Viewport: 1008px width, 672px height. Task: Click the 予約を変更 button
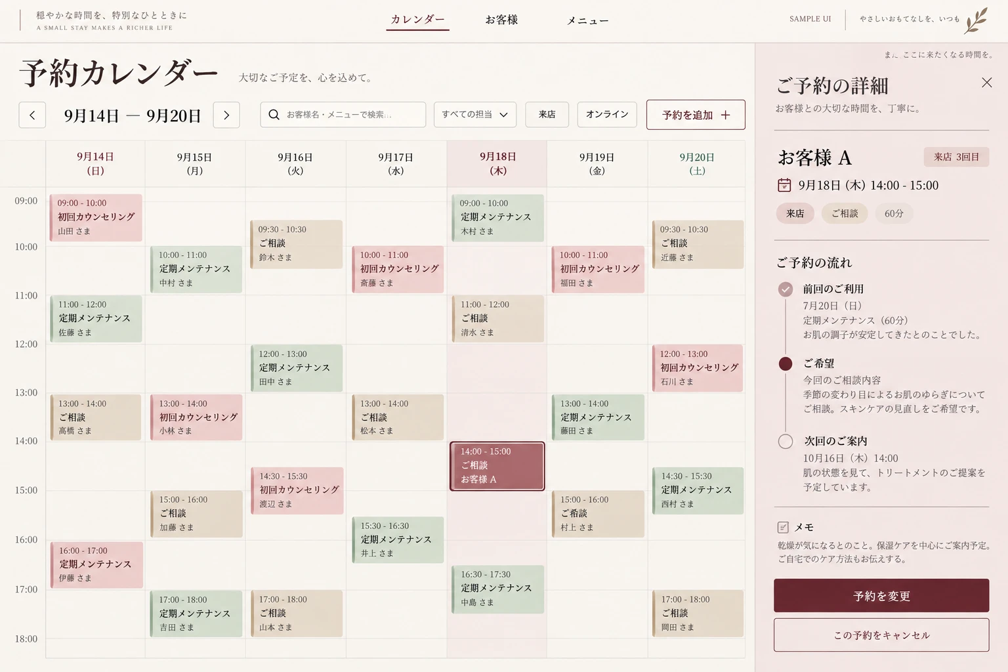coord(881,596)
